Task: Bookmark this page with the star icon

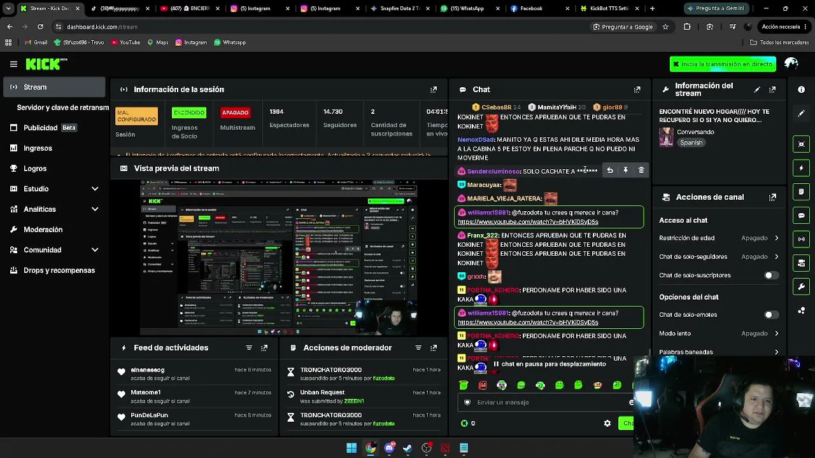Action: tap(665, 27)
